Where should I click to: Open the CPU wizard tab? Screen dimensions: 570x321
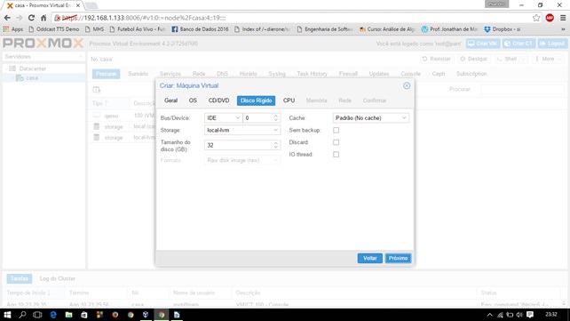[x=289, y=100]
